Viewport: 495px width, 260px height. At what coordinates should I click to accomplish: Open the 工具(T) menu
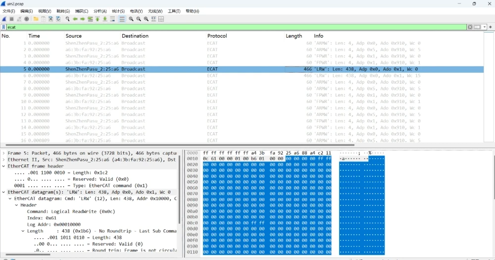[x=174, y=11]
